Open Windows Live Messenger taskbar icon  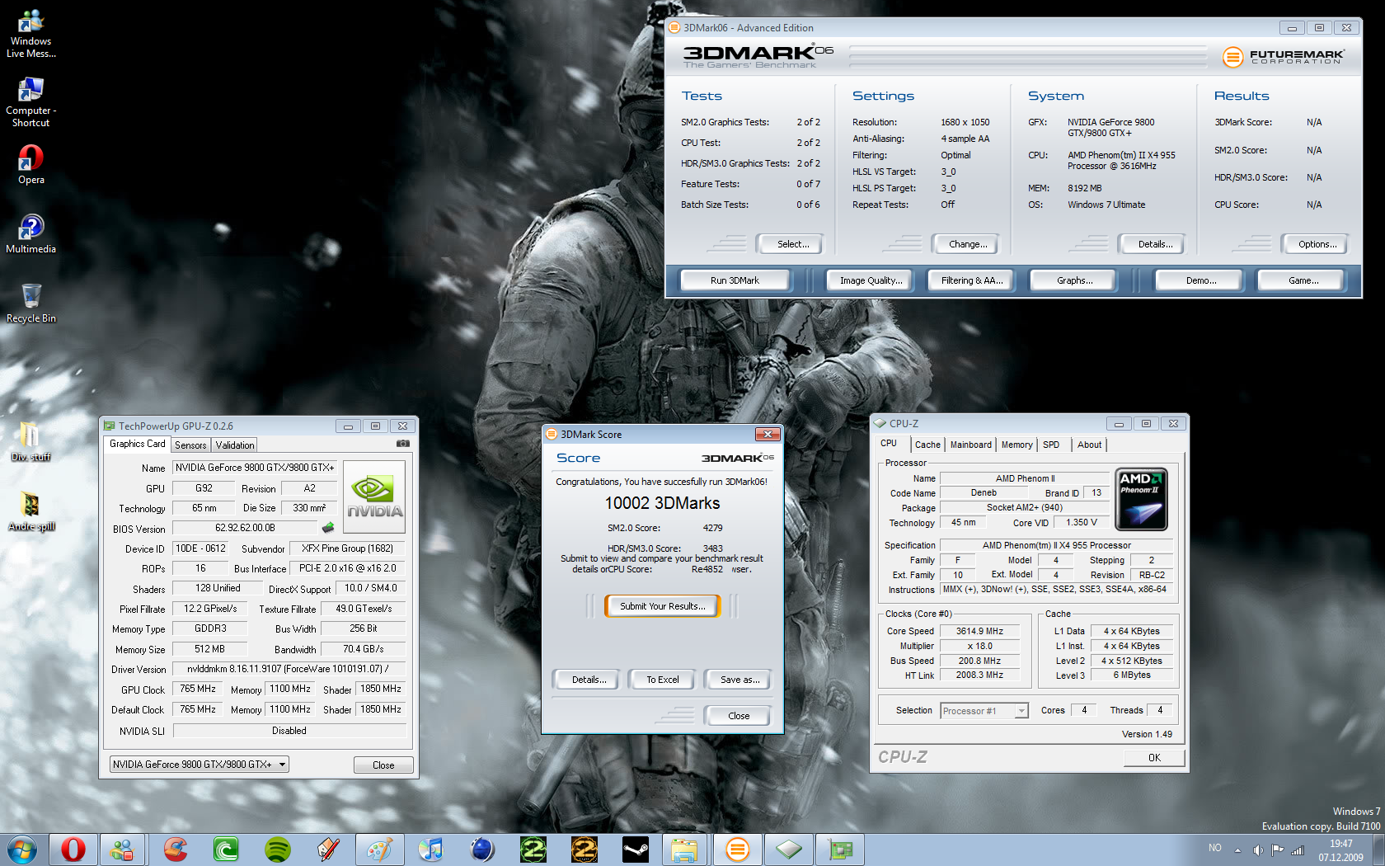[x=124, y=850]
